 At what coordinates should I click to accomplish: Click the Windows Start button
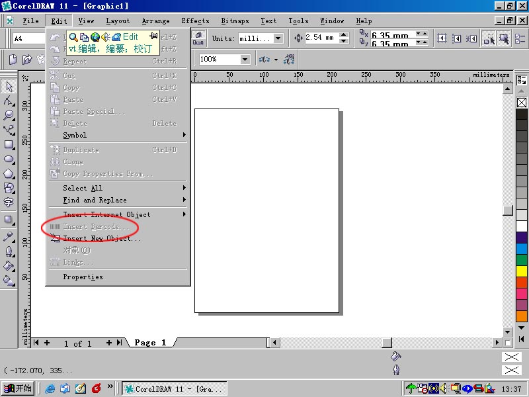pyautogui.click(x=18, y=388)
